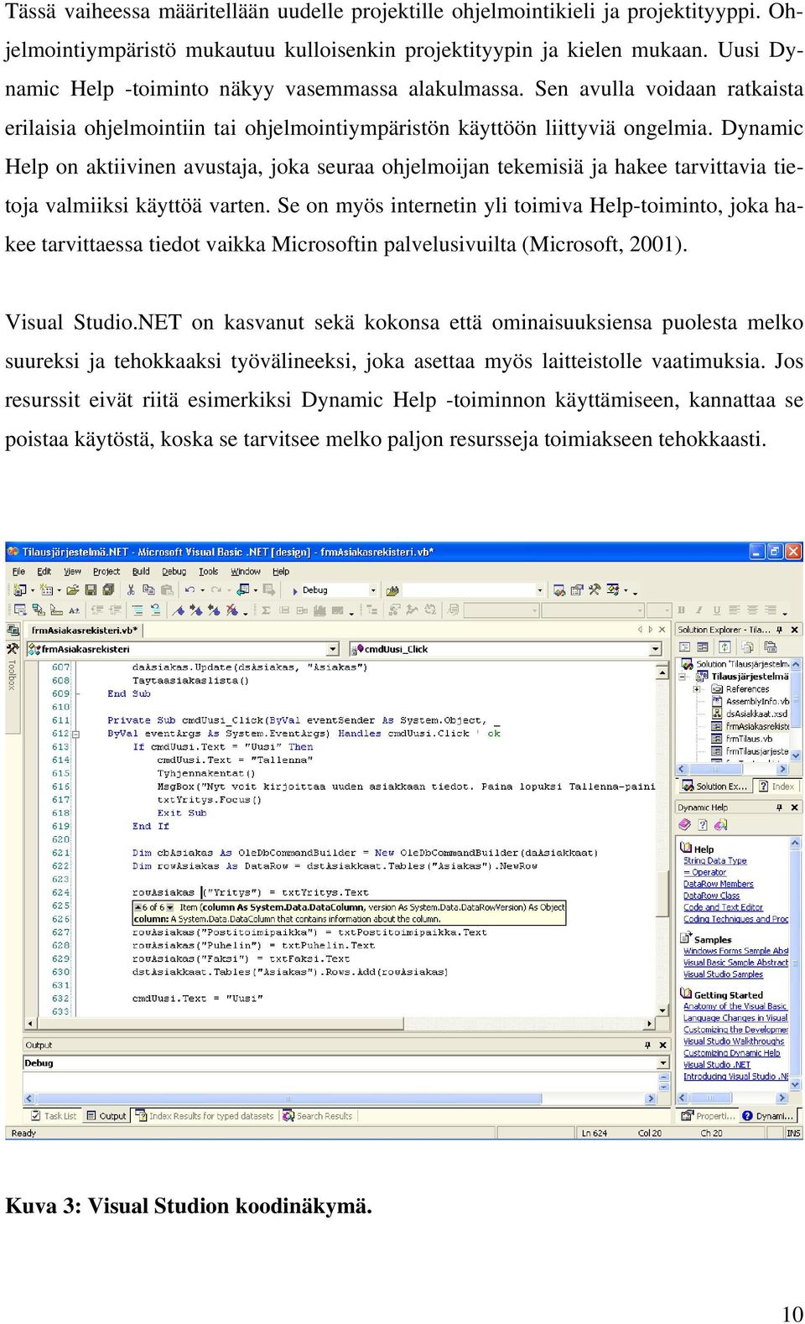Click the Dynamic Help Search icon
This screenshot has width=805, height=1324.
click(x=720, y=825)
